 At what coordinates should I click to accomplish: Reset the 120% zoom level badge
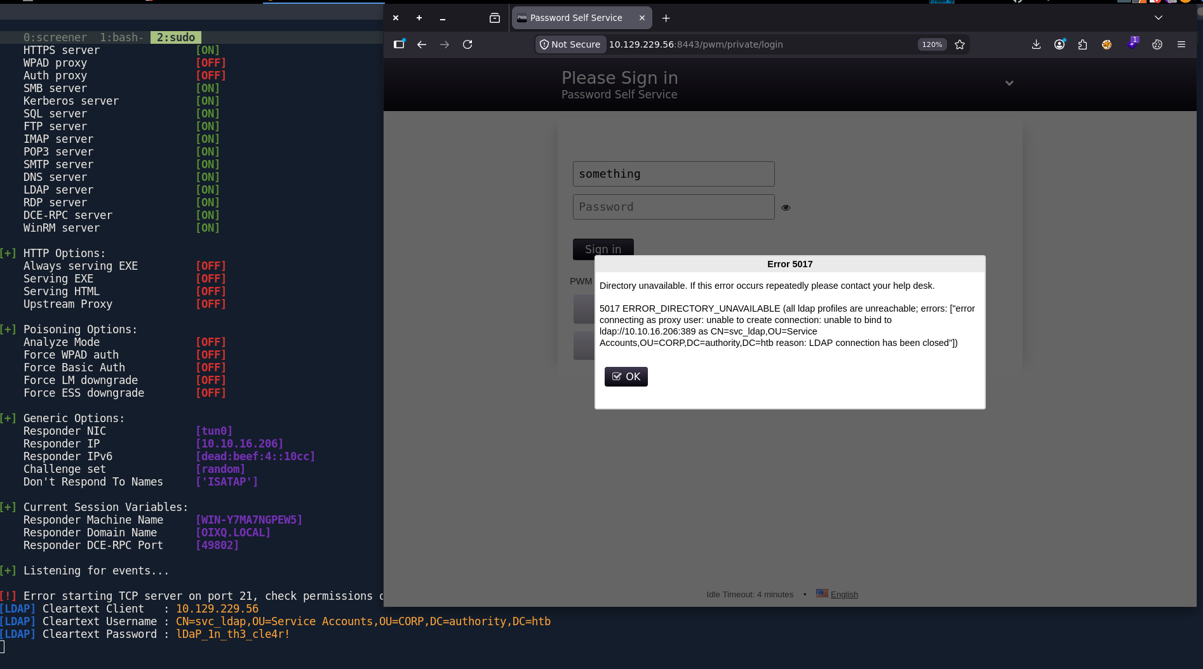click(x=932, y=44)
